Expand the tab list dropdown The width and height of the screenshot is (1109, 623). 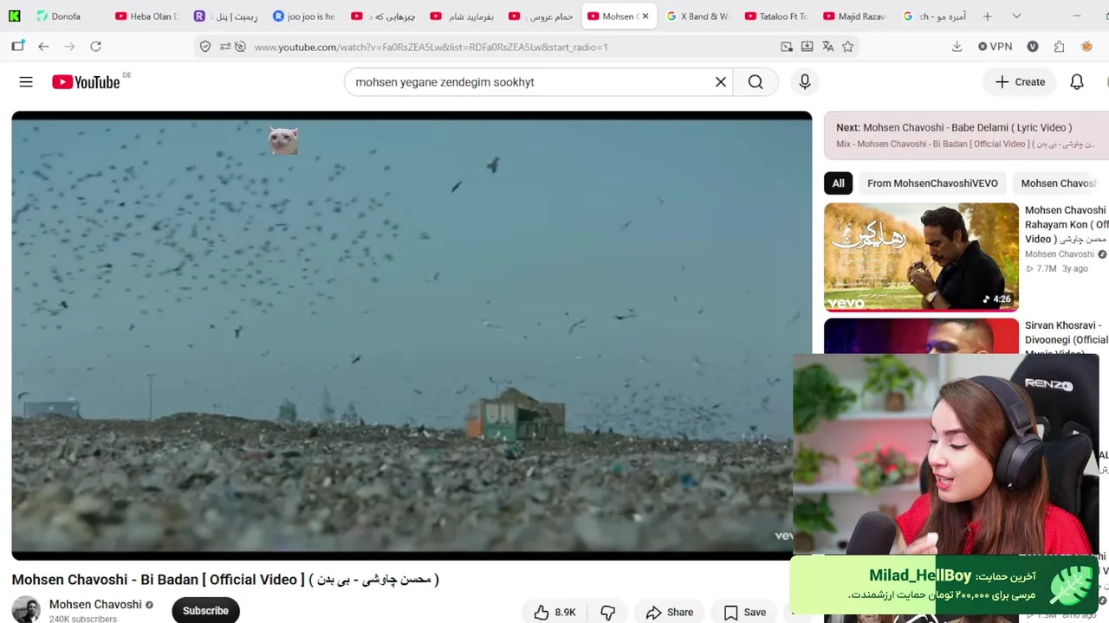(x=1016, y=16)
